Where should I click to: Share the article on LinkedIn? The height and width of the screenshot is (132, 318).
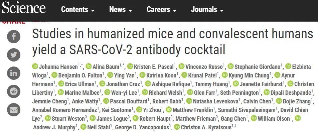[x=14, y=73]
